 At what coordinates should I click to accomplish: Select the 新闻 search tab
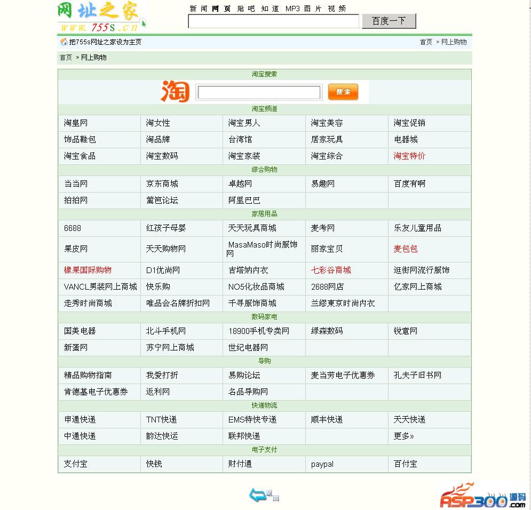coord(198,9)
